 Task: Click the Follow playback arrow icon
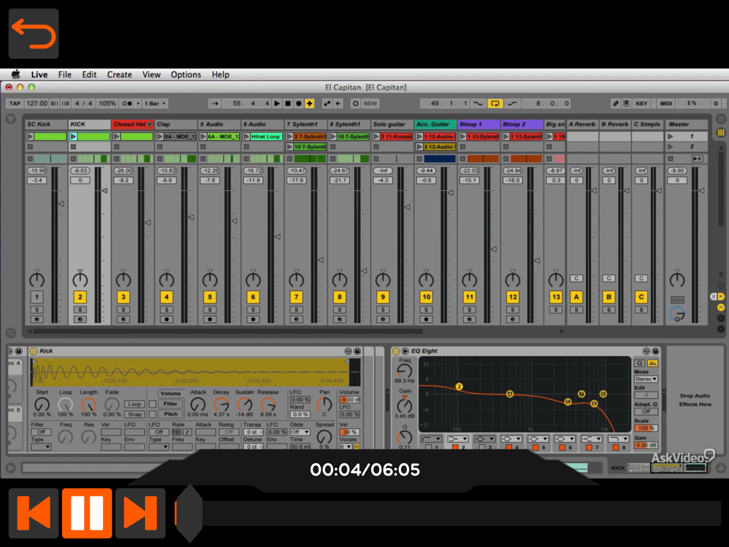[x=214, y=104]
